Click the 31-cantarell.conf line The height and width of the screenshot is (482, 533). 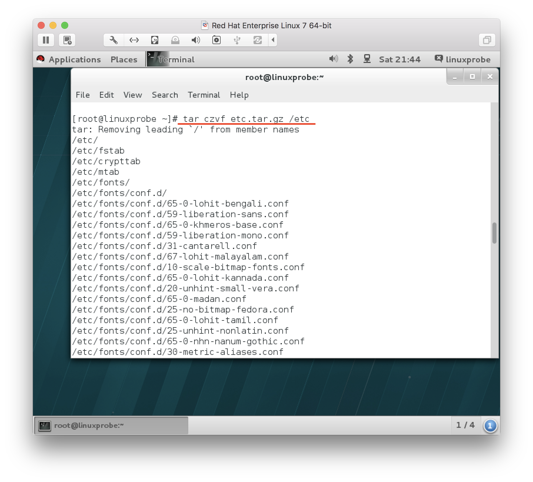165,246
